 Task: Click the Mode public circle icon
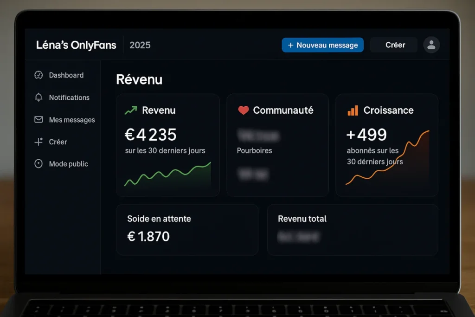39,164
